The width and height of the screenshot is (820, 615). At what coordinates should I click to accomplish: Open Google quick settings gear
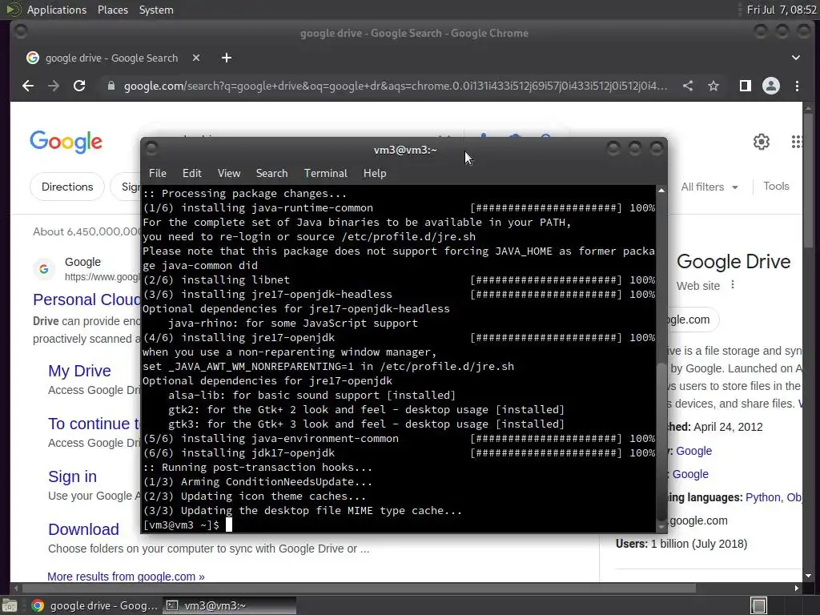pos(762,141)
